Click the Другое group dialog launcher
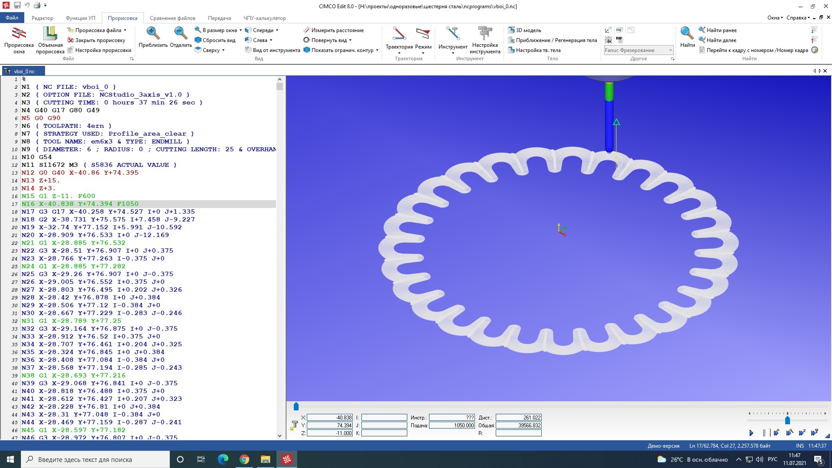 (x=673, y=59)
